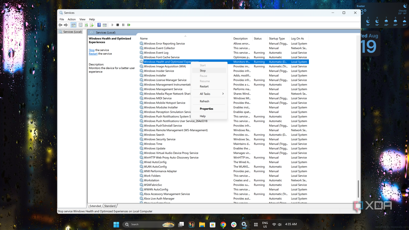Switch to the Standard tab
This screenshot has width=409, height=230.
[110, 206]
